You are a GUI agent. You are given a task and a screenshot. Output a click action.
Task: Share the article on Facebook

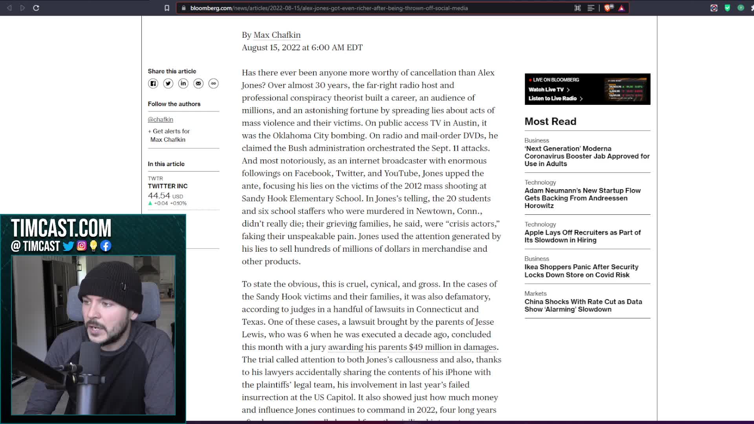[153, 84]
